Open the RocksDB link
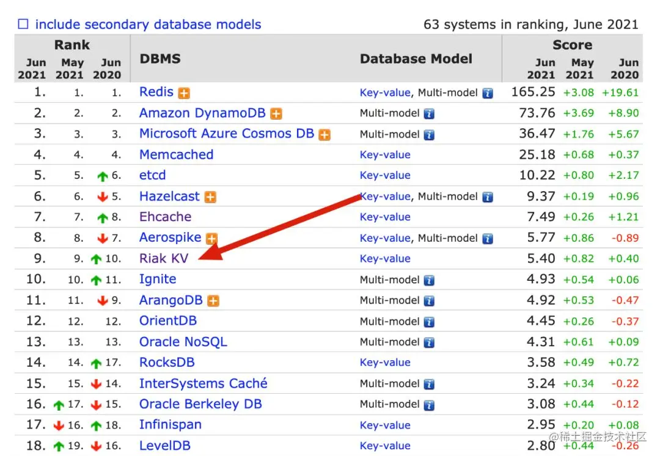 (167, 362)
